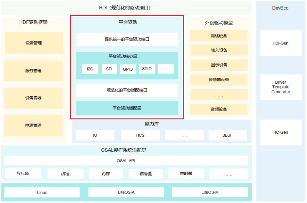Click the 平台驱动核心层 label
The image size is (307, 203).
[x=123, y=56]
